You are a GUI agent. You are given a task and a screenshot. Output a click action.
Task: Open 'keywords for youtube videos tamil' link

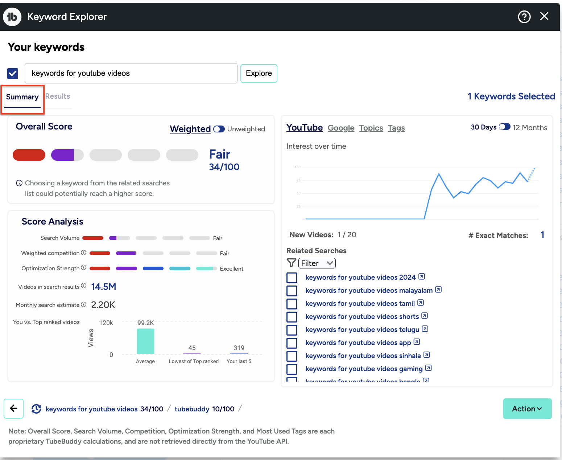(x=360, y=304)
